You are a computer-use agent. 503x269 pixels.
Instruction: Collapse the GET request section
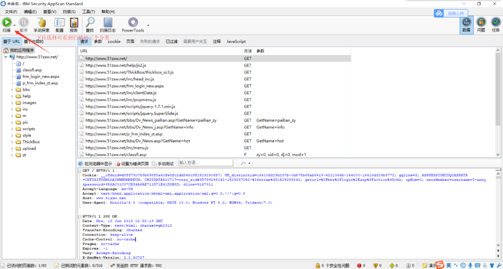point(80,171)
